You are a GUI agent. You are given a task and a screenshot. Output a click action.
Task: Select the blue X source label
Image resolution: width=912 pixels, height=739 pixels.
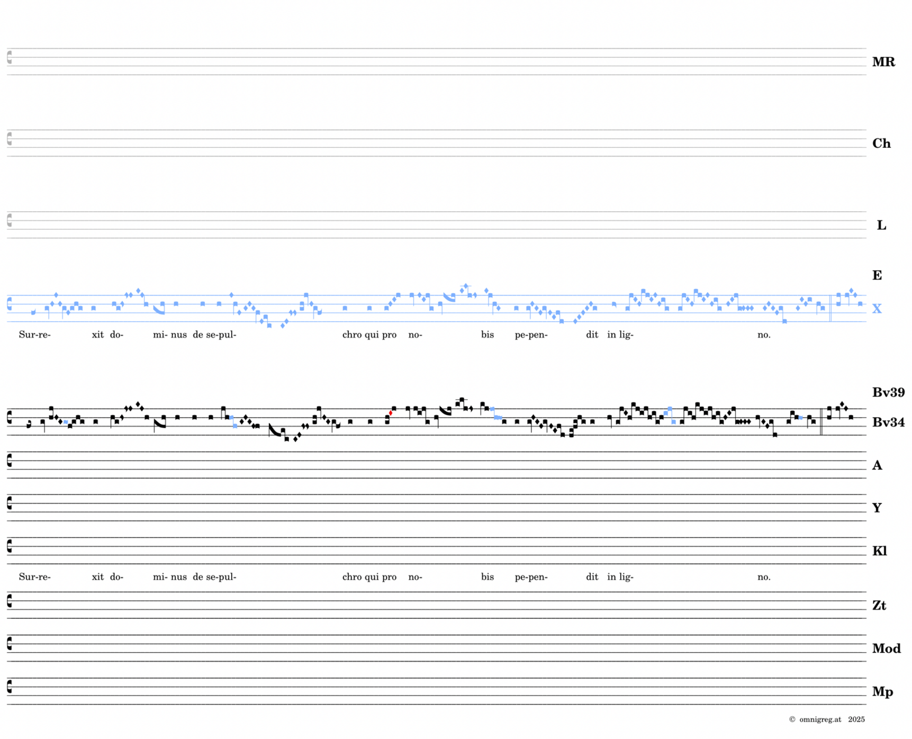point(877,309)
